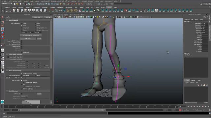Image resolution: width=211 pixels, height=118 pixels.
Task: Switch to four-view layout icon
Action: [x=2, y=54]
